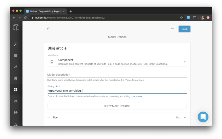Select the models blocks sidebar icon

tap(16, 90)
